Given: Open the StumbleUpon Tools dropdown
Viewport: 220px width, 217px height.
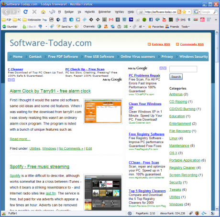Looking at the screenshot, I should click(186, 27).
